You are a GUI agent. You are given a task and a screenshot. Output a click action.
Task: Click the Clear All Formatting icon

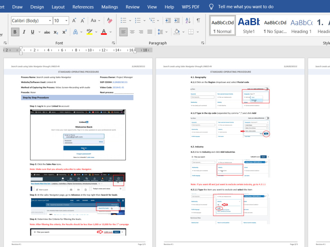(110, 20)
